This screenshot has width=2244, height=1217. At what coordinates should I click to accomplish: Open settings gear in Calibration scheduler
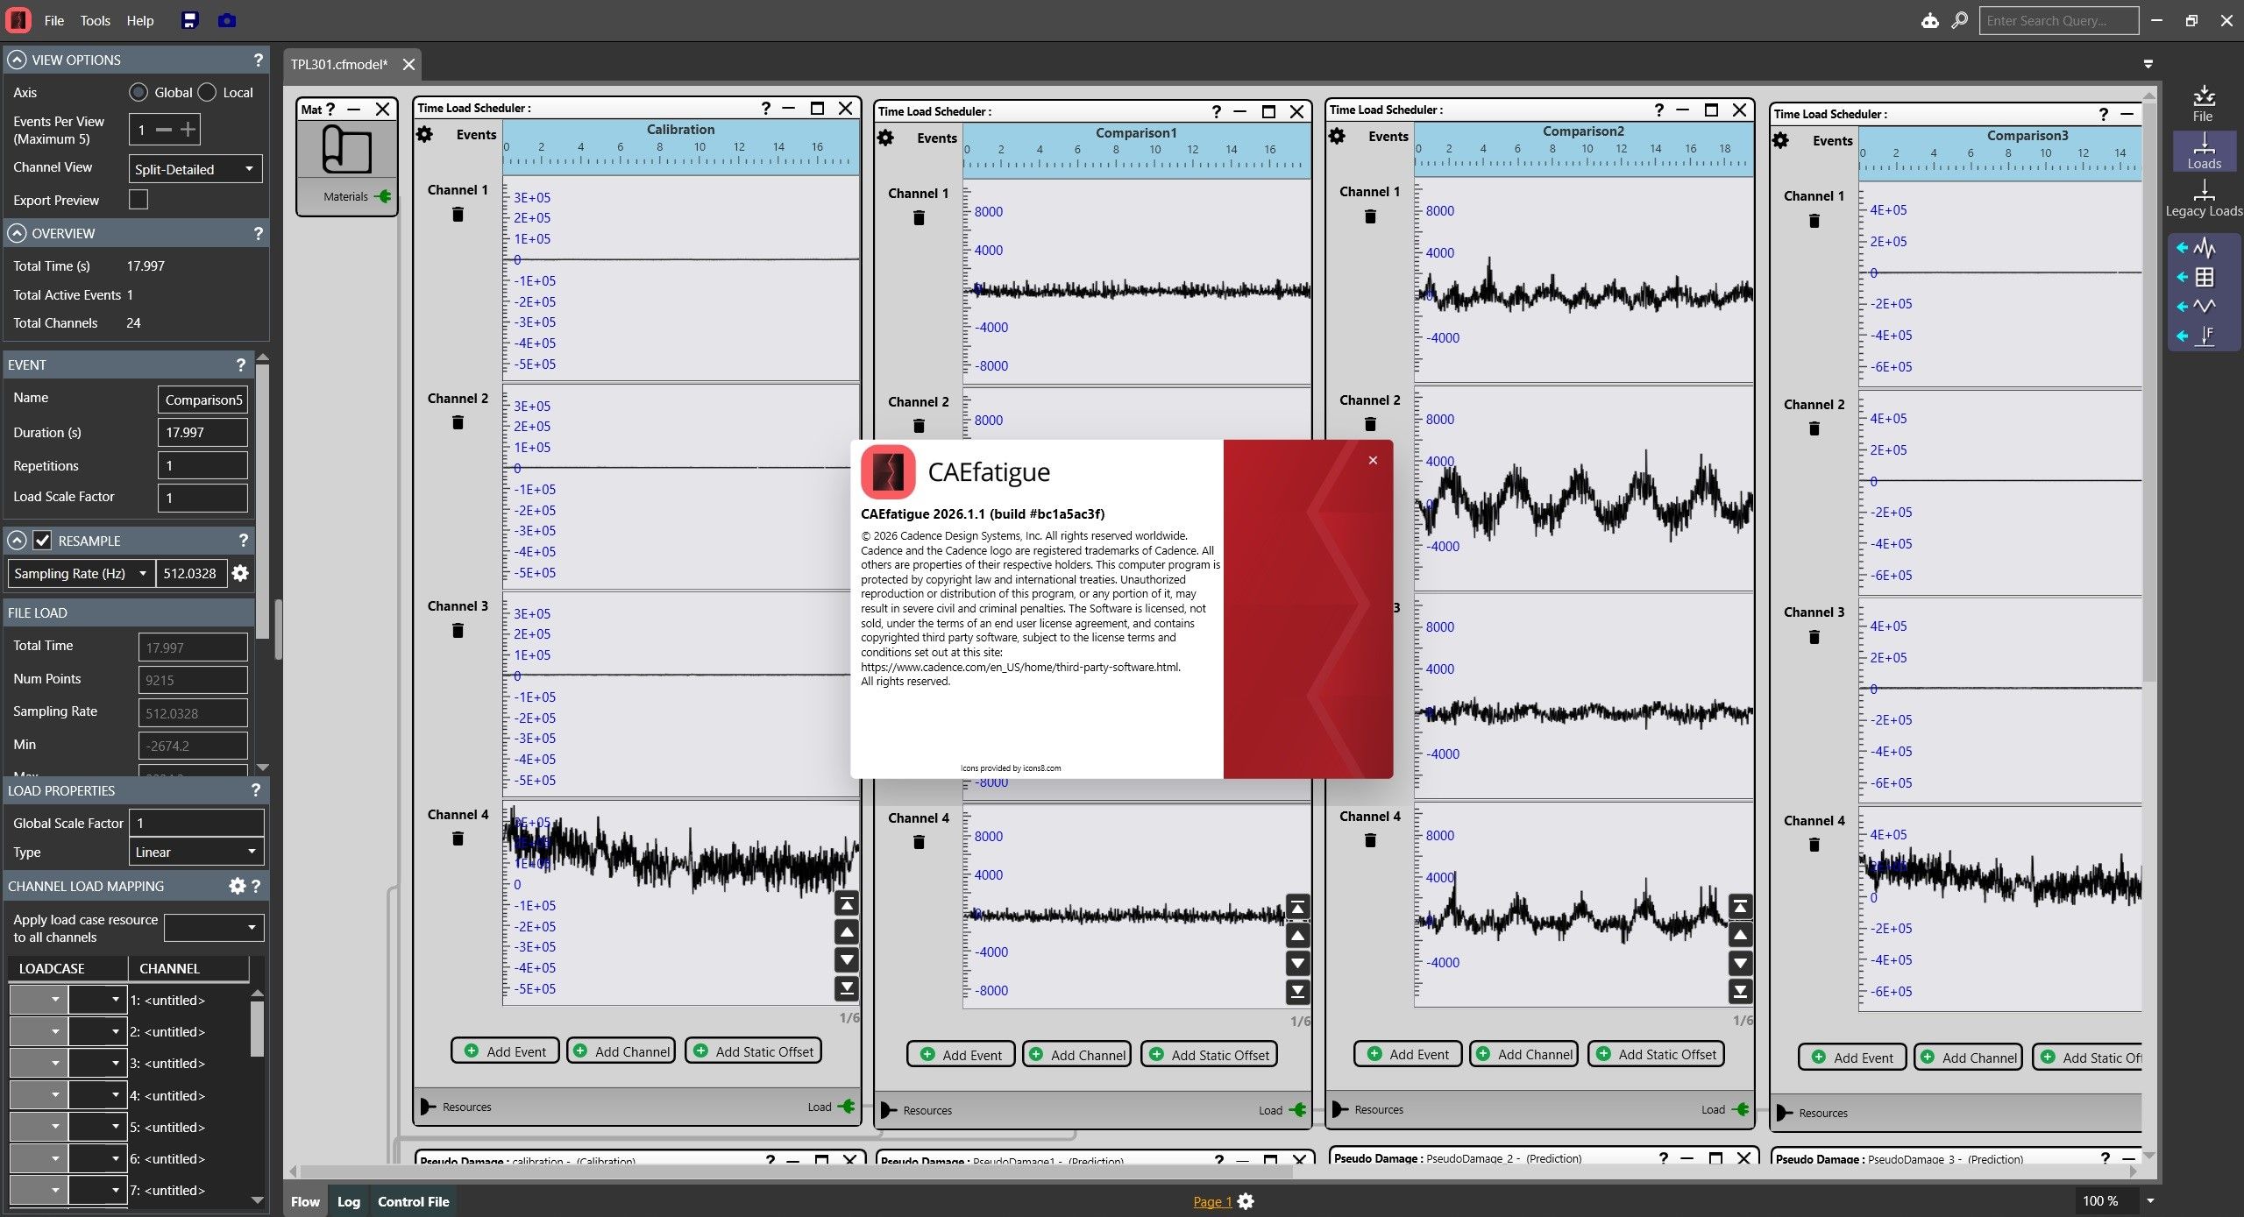[x=425, y=135]
